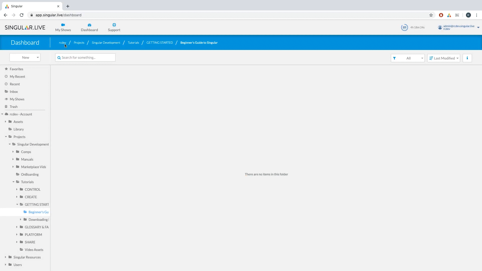
Task: Open the Last Modified sort dropdown
Action: pyautogui.click(x=444, y=58)
